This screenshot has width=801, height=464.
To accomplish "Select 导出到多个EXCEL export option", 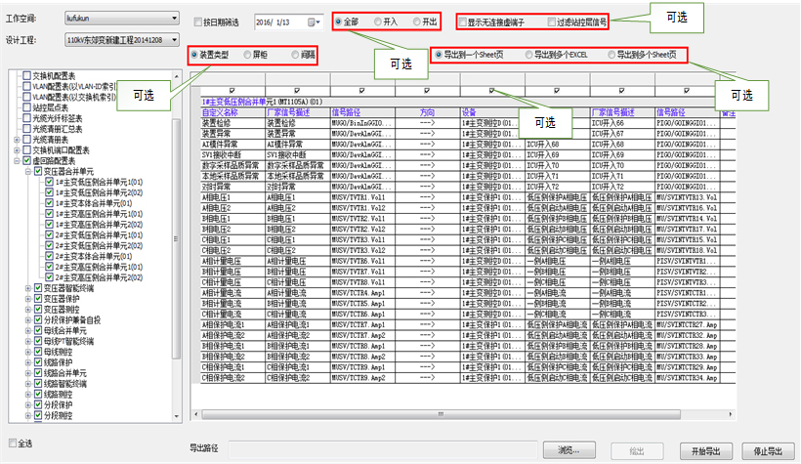I will 528,56.
